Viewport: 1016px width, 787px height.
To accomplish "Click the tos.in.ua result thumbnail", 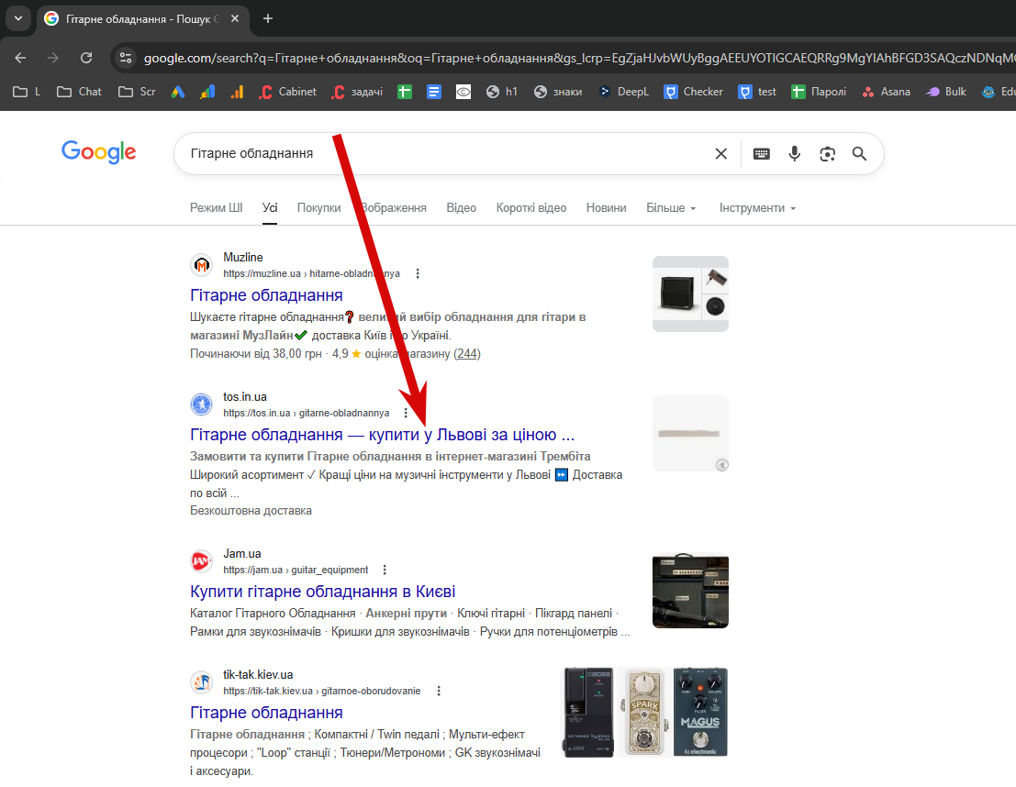I will click(x=690, y=433).
